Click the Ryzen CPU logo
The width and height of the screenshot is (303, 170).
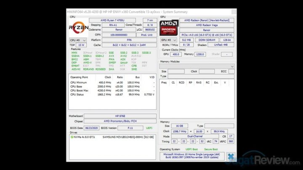(x=79, y=28)
